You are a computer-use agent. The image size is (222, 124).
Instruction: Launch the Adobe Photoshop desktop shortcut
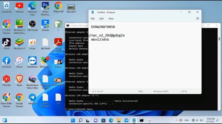coord(45,8)
